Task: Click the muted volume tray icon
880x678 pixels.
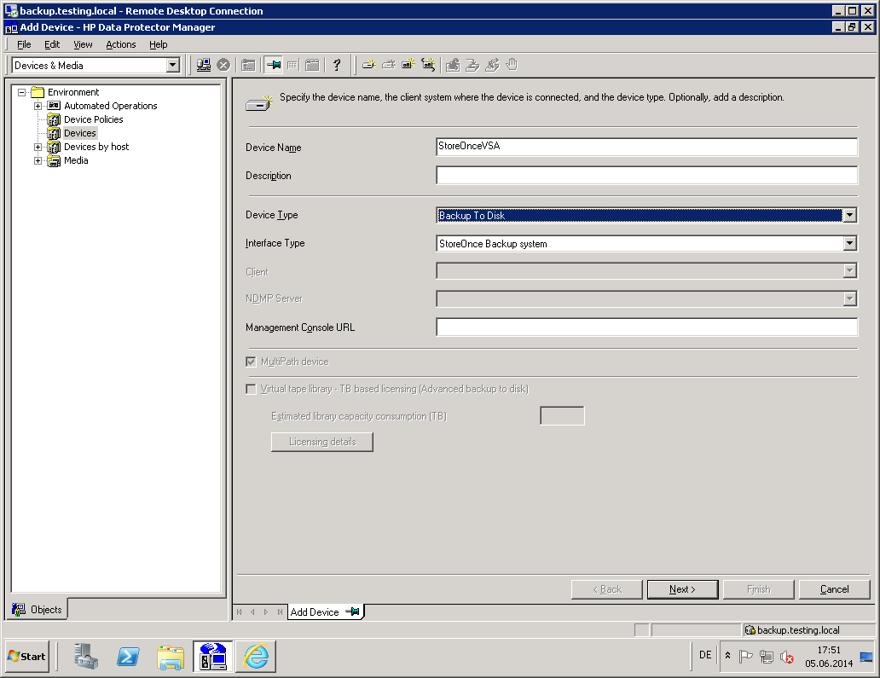Action: tap(787, 657)
